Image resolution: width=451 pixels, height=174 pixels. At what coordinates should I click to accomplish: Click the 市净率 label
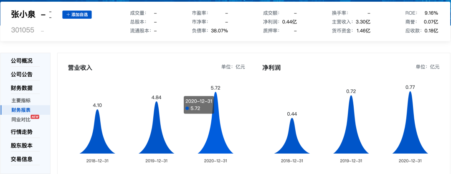[200, 22]
